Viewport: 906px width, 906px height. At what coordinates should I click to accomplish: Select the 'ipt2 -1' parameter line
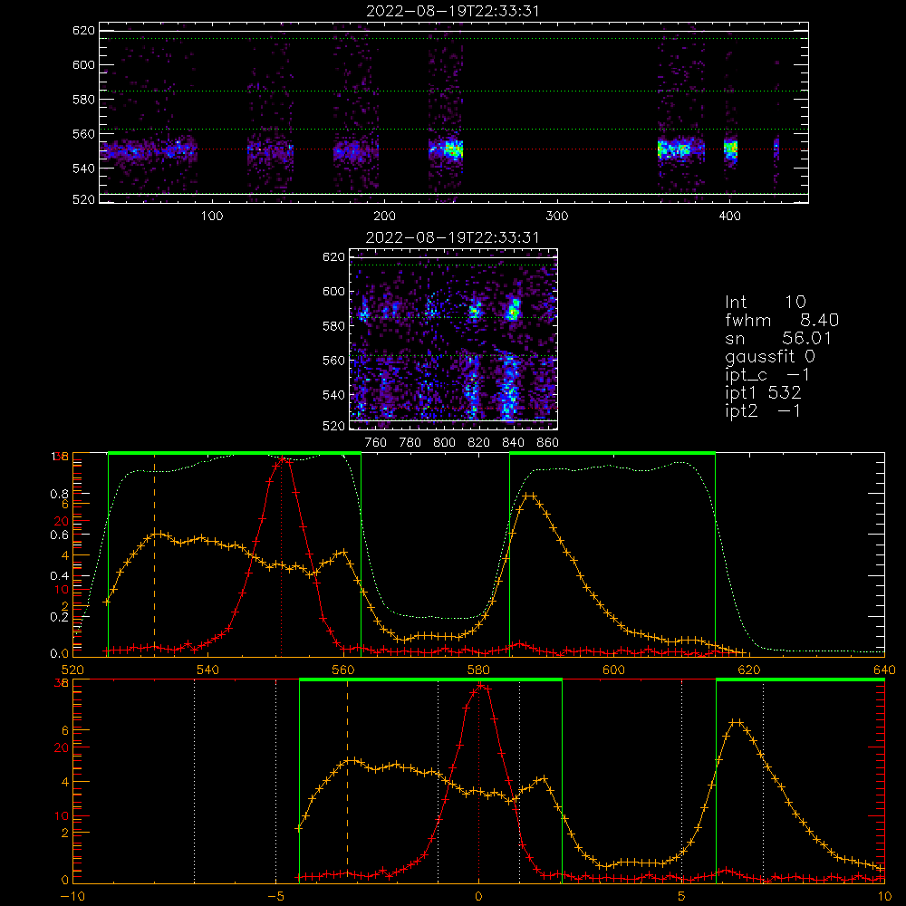763,410
